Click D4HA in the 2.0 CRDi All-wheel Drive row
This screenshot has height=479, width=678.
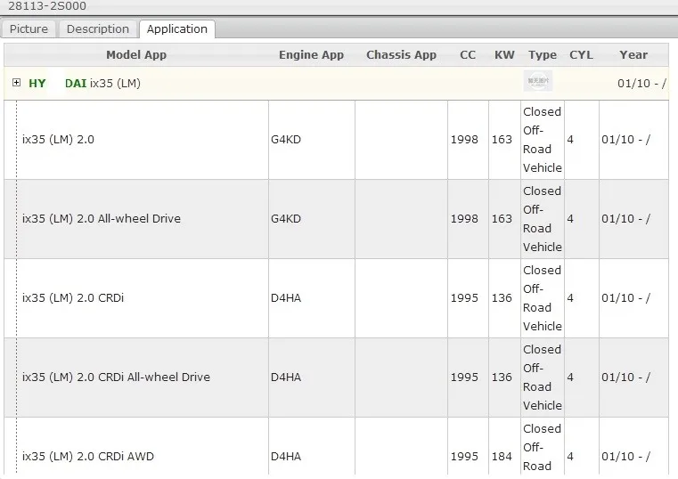tap(286, 378)
